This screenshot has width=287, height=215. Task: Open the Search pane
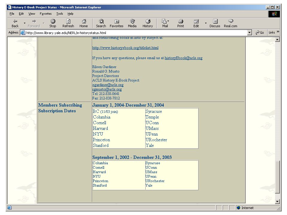(101, 23)
